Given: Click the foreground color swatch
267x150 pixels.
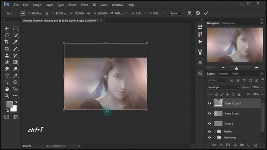Looking at the screenshot, I should 9,104.
